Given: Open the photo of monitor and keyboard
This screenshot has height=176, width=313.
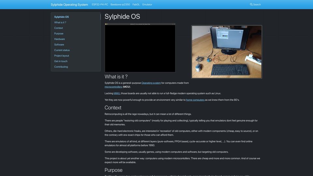Looking at the screenshot, I should [x=227, y=52].
